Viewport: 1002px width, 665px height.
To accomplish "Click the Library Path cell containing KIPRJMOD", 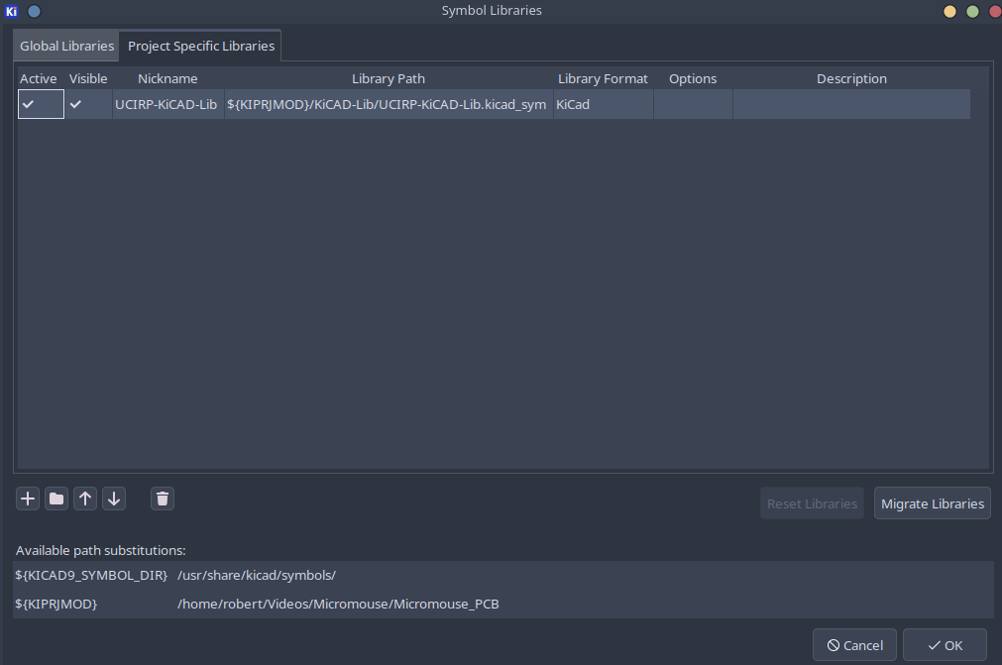I will pos(388,103).
